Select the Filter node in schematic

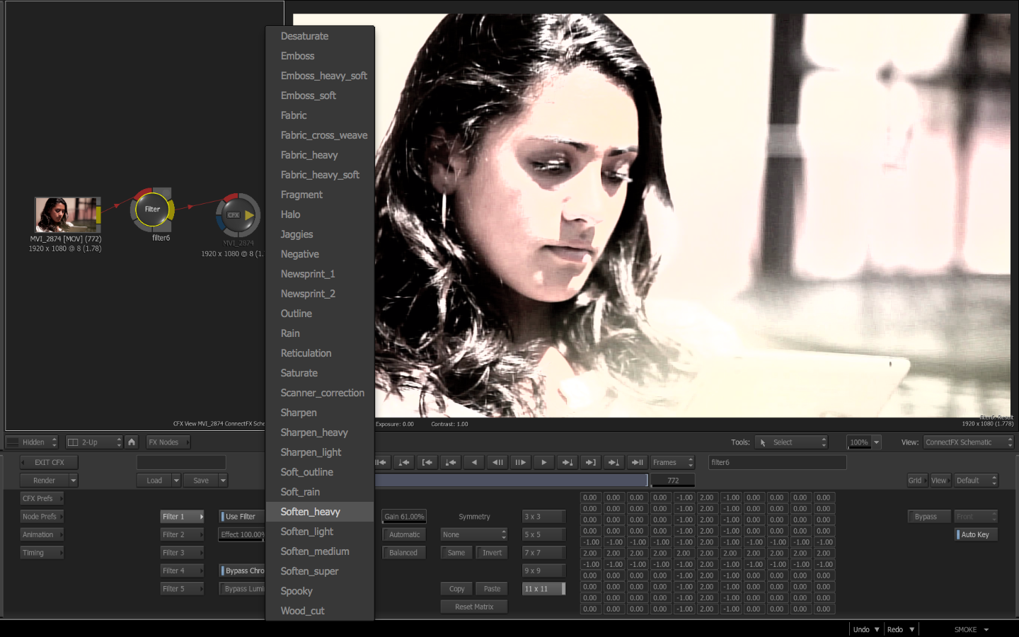click(152, 210)
